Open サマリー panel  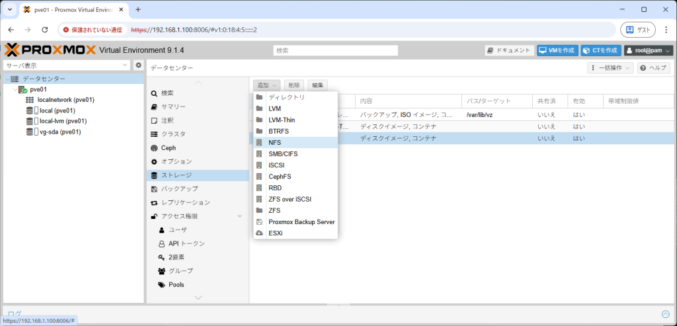point(198,106)
